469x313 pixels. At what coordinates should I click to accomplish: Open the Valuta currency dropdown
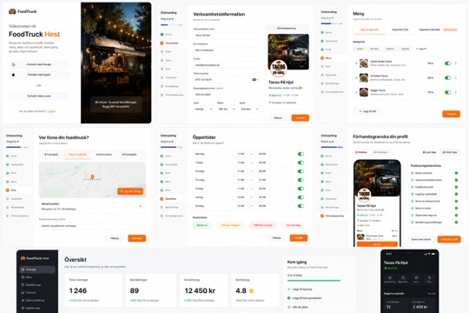coord(227,109)
